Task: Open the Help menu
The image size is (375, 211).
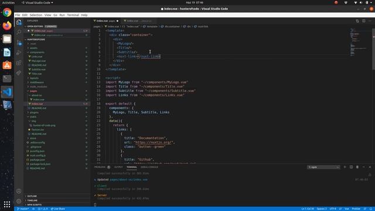Action: point(84,15)
